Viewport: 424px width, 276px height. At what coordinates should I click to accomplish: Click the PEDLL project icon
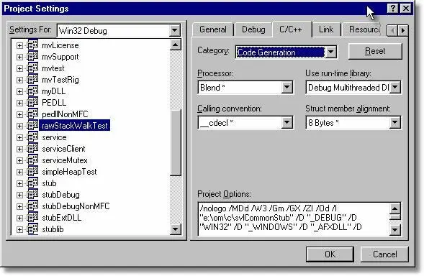pyautogui.click(x=32, y=103)
